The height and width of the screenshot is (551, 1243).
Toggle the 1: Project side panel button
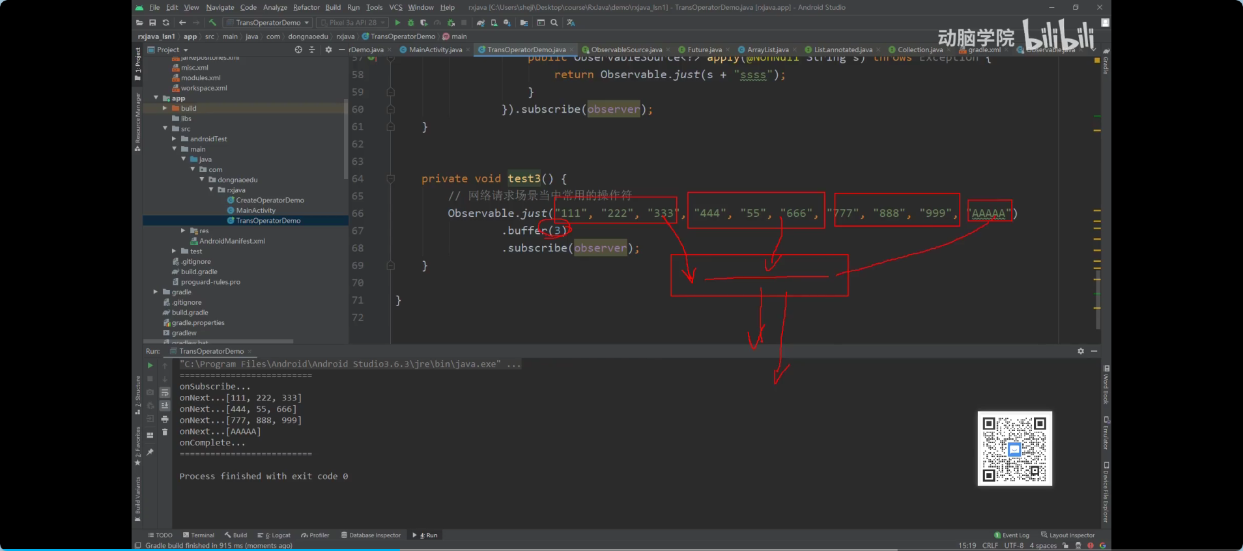click(x=137, y=63)
